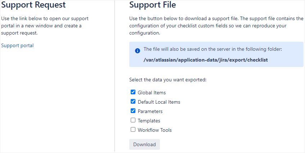305x153 pixels.
Task: Click the Global Items label text
Action: coord(152,93)
